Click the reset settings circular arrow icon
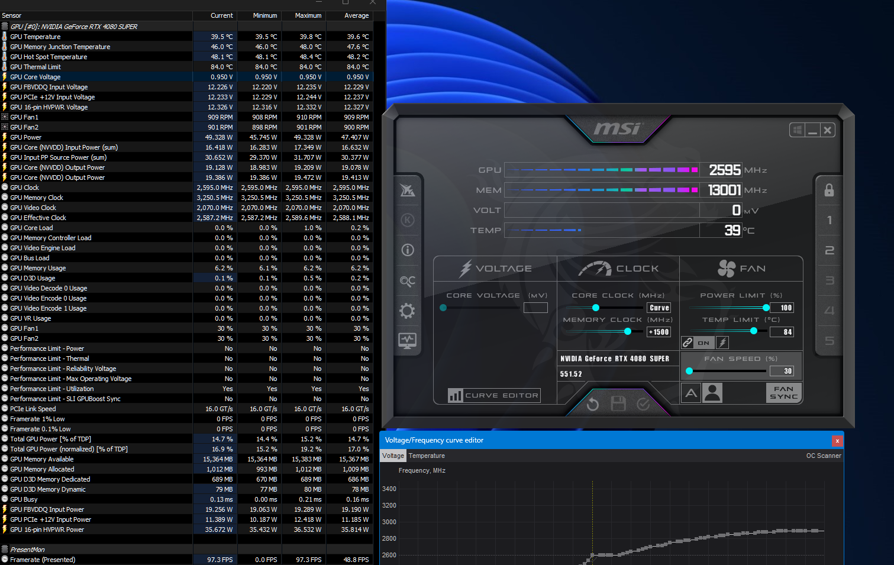 pos(593,404)
